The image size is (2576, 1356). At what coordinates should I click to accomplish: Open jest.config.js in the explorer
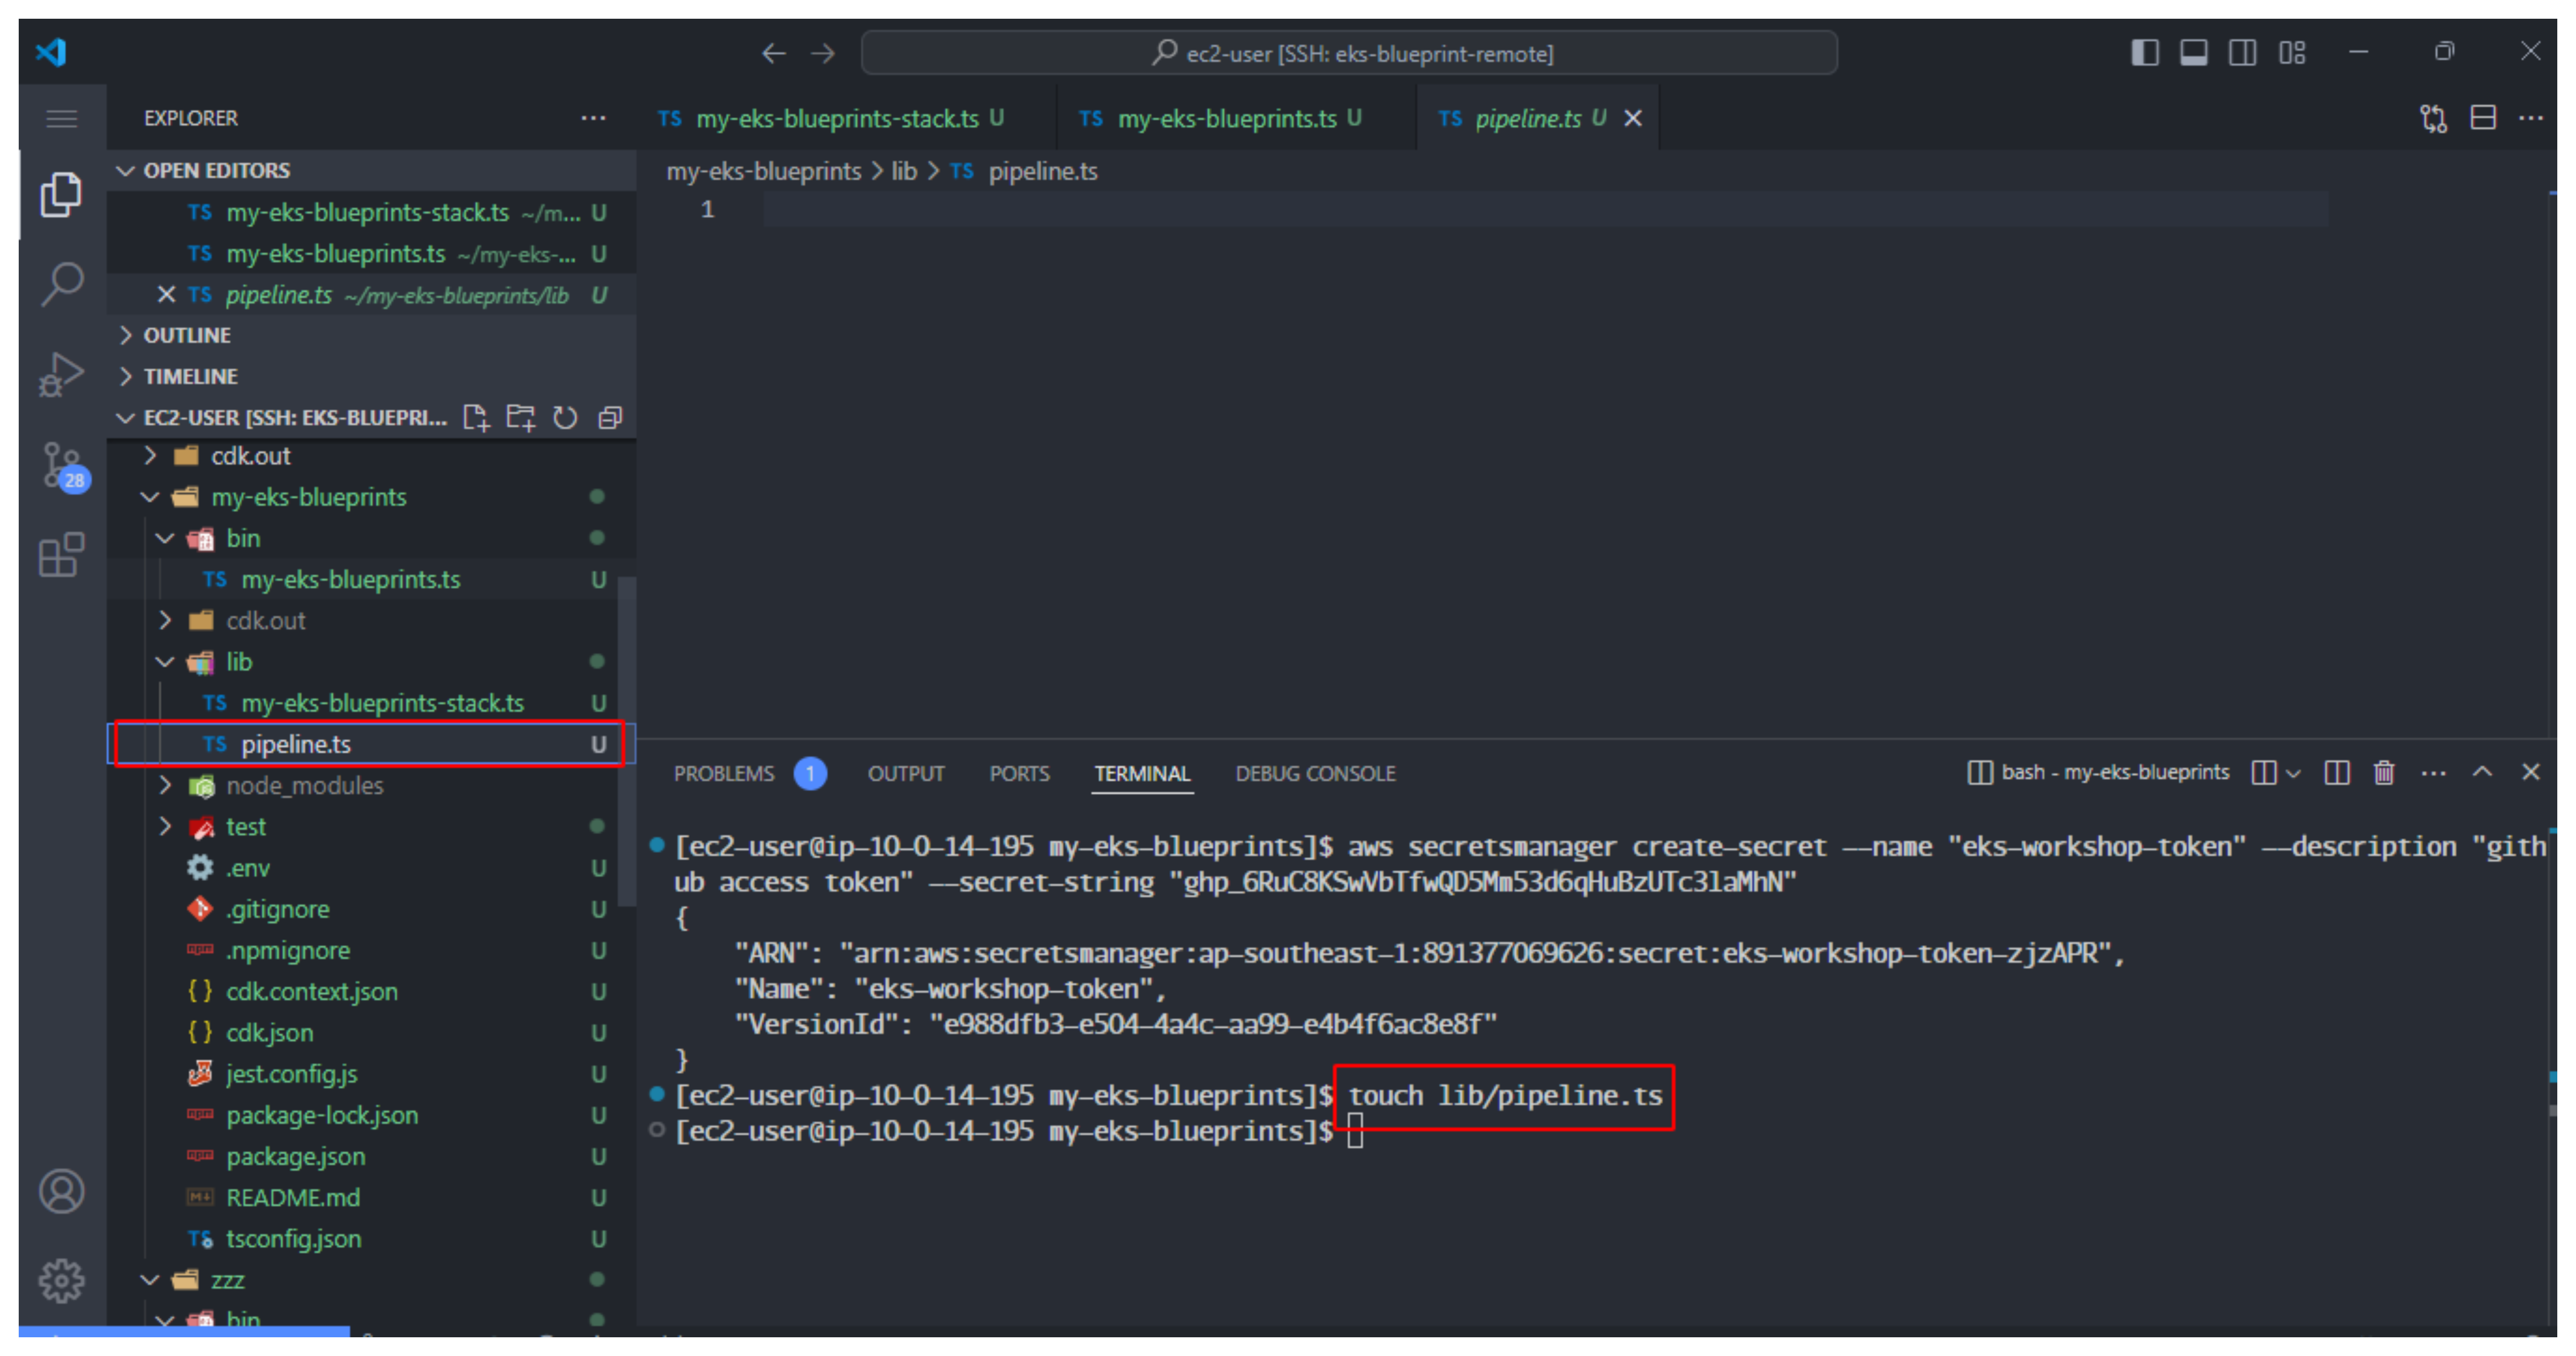(371, 1074)
